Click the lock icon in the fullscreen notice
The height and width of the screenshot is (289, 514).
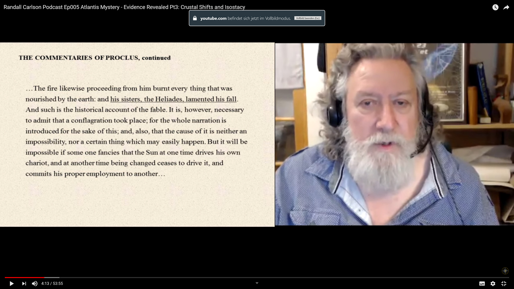(195, 18)
